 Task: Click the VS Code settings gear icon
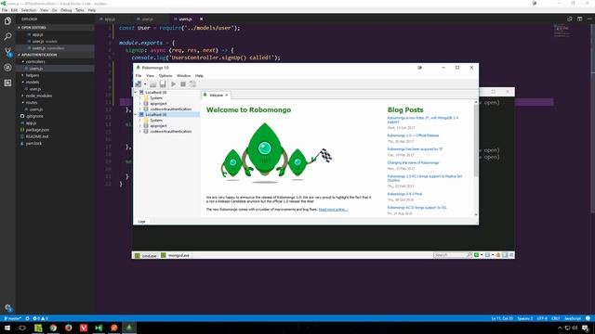point(8,308)
